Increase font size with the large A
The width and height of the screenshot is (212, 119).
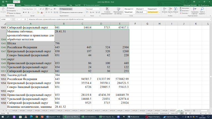[41, 9]
